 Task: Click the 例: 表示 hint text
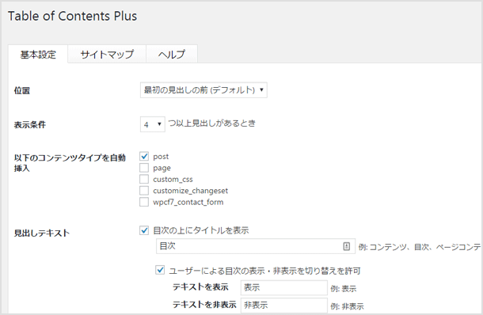coord(344,289)
